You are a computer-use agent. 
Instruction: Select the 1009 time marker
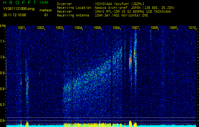click(x=173, y=28)
